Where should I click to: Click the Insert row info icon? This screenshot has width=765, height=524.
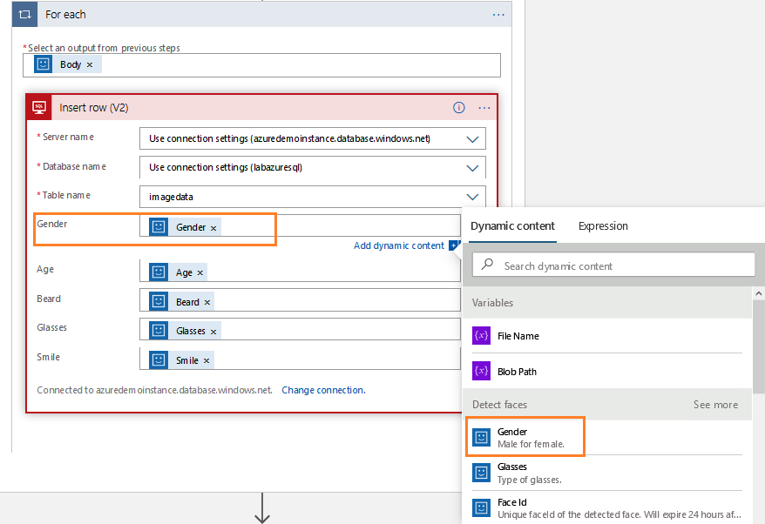pyautogui.click(x=459, y=108)
